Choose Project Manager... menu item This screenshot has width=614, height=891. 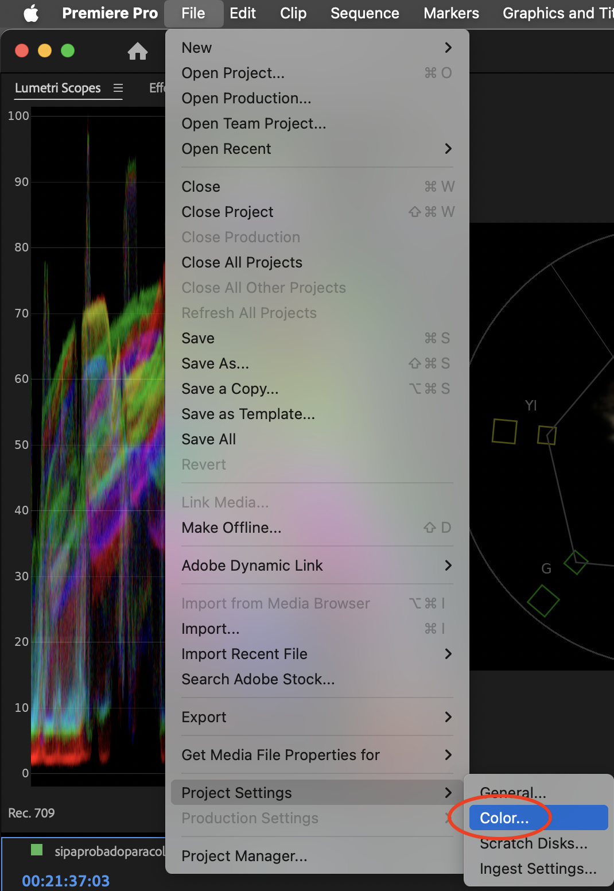coord(244,856)
